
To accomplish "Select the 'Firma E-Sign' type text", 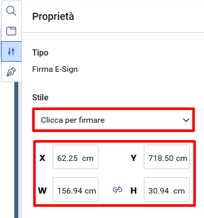I will click(55, 69).
